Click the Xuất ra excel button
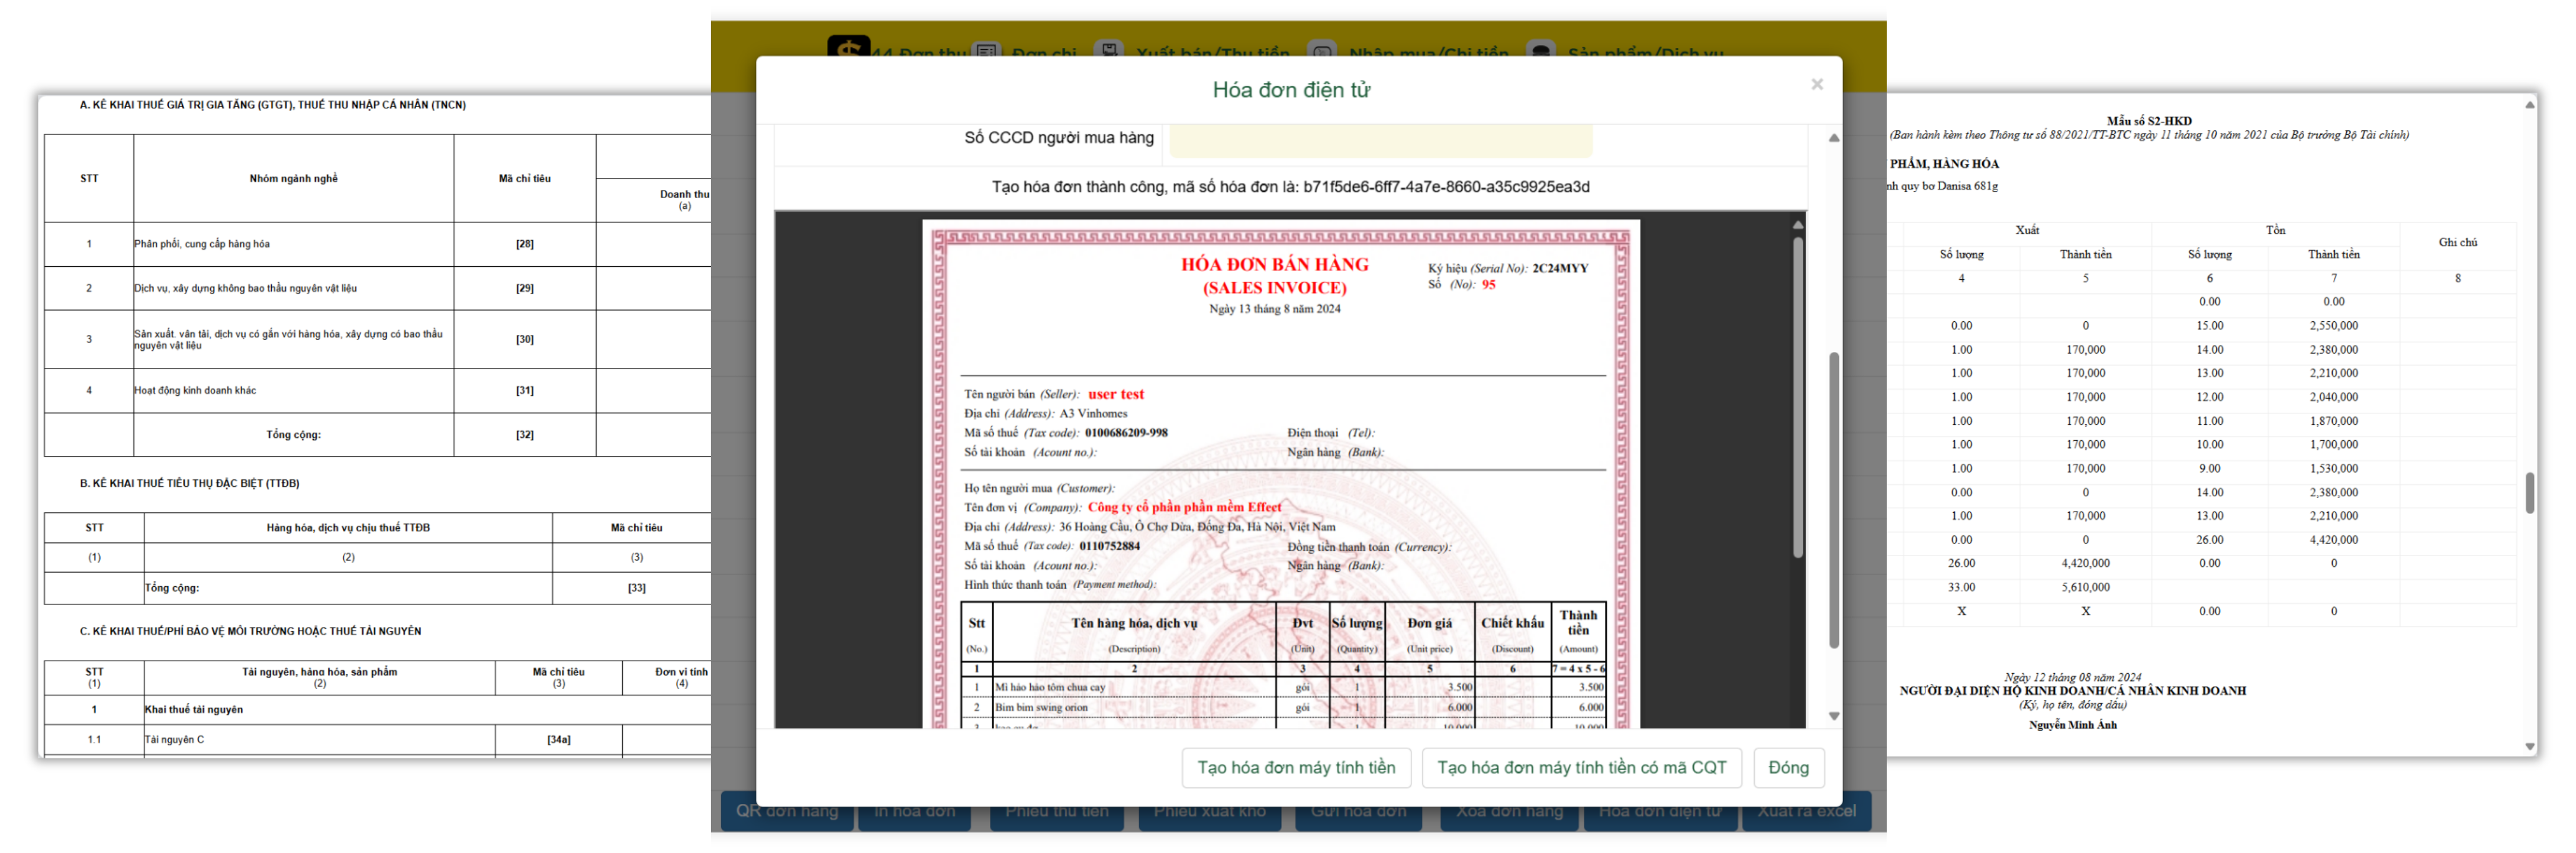This screenshot has width=2576, height=853. point(1807,812)
